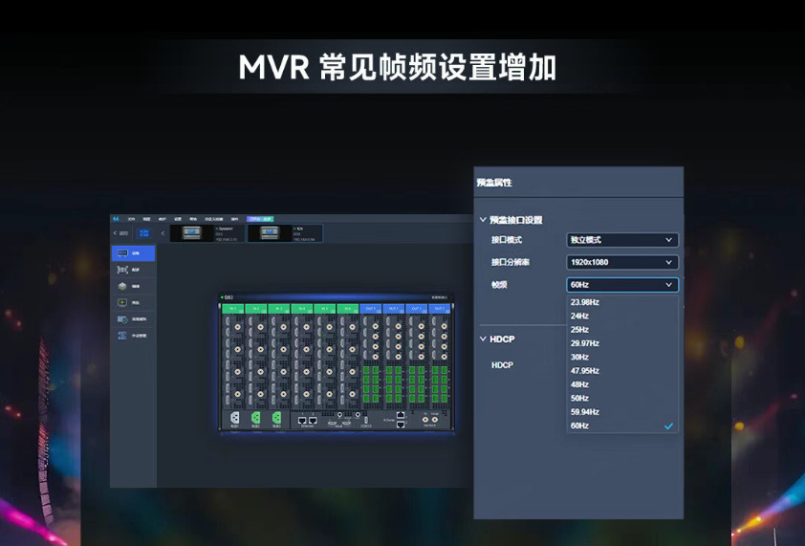Screen dimensions: 805x546
Task: Click the 预监属性 panel title
Action: point(494,183)
